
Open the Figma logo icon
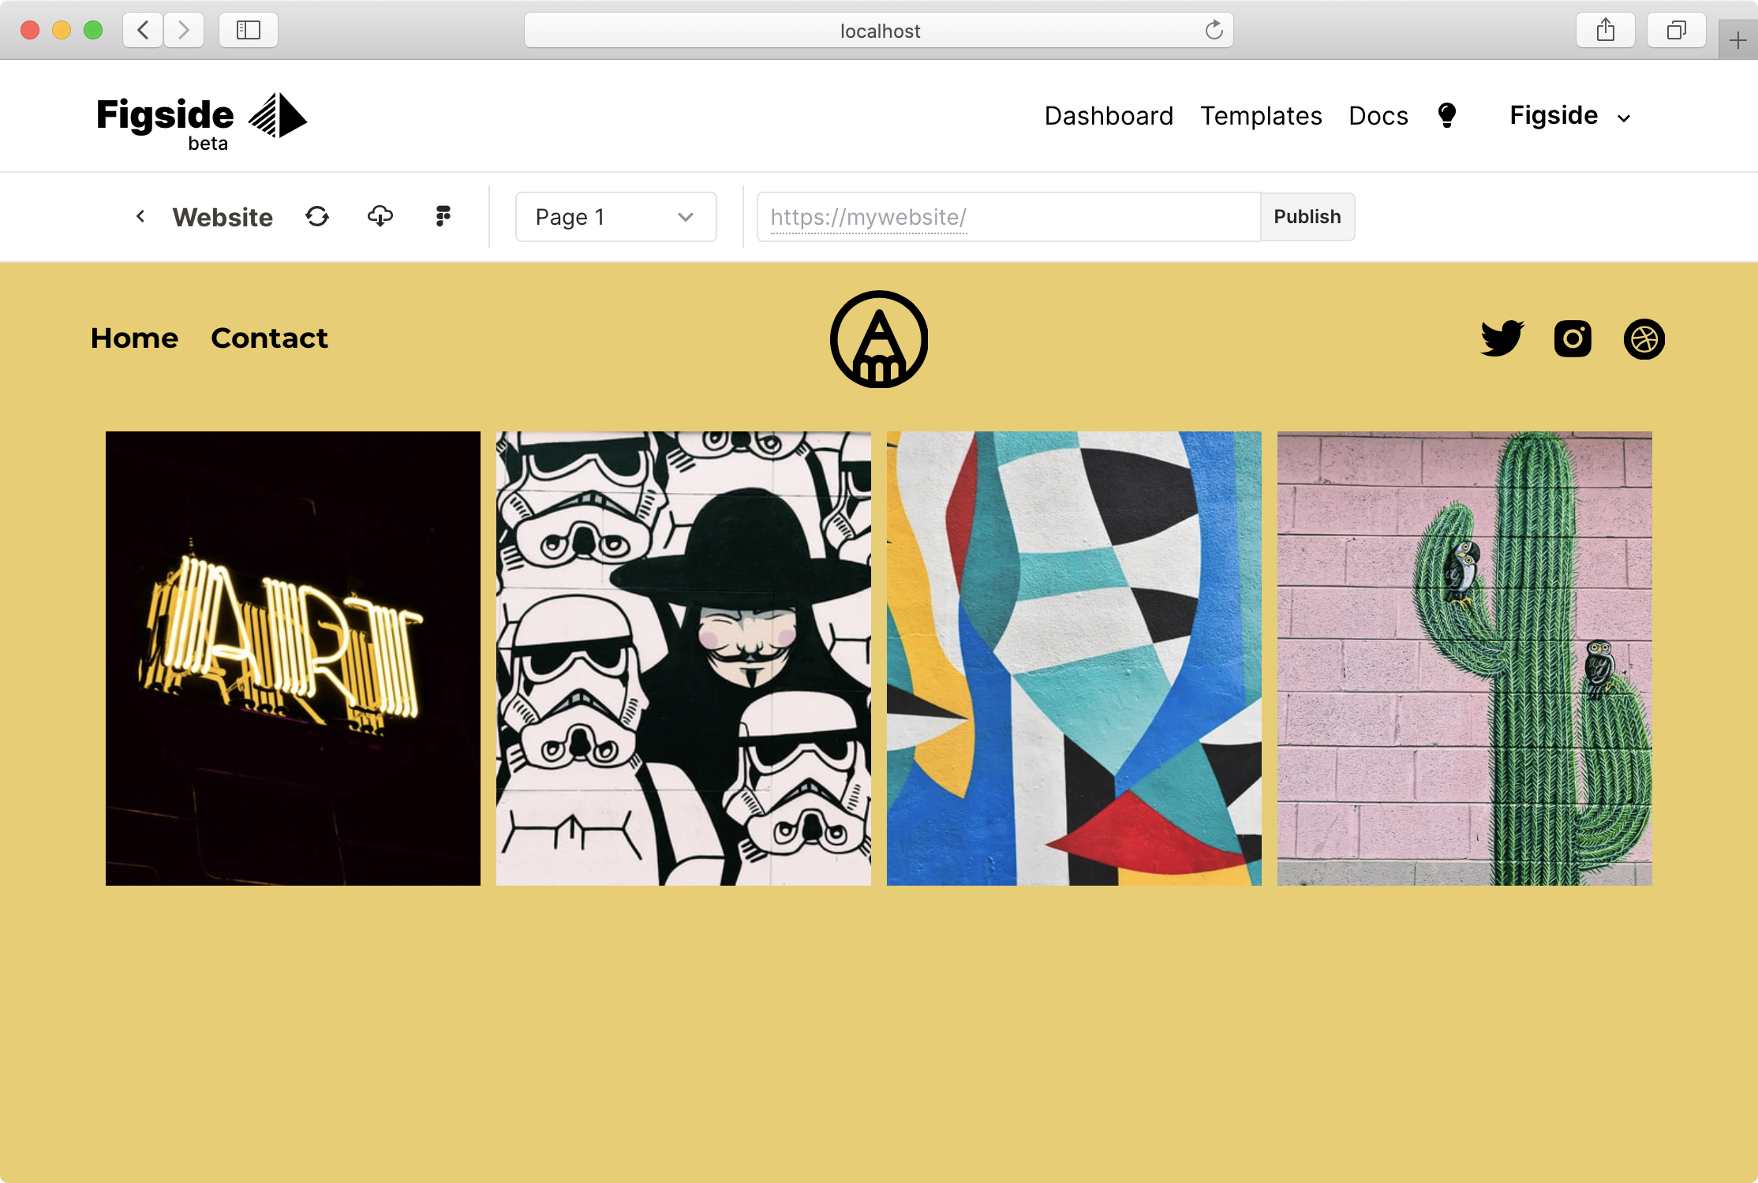pos(443,216)
